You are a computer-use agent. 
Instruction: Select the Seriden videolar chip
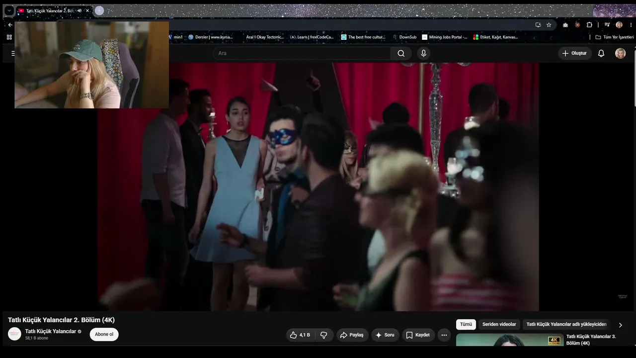tap(499, 324)
